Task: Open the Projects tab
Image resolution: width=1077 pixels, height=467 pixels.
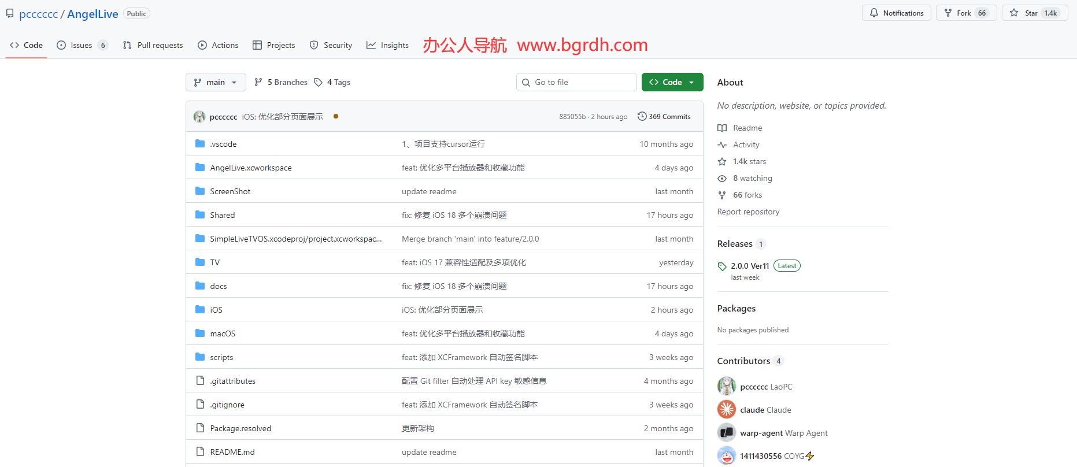Action: [x=274, y=45]
